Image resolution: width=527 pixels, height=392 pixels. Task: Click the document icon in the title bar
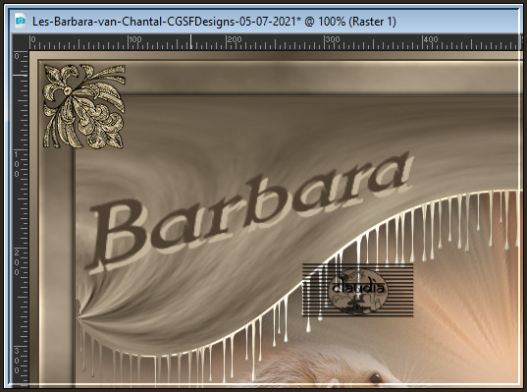tap(21, 22)
